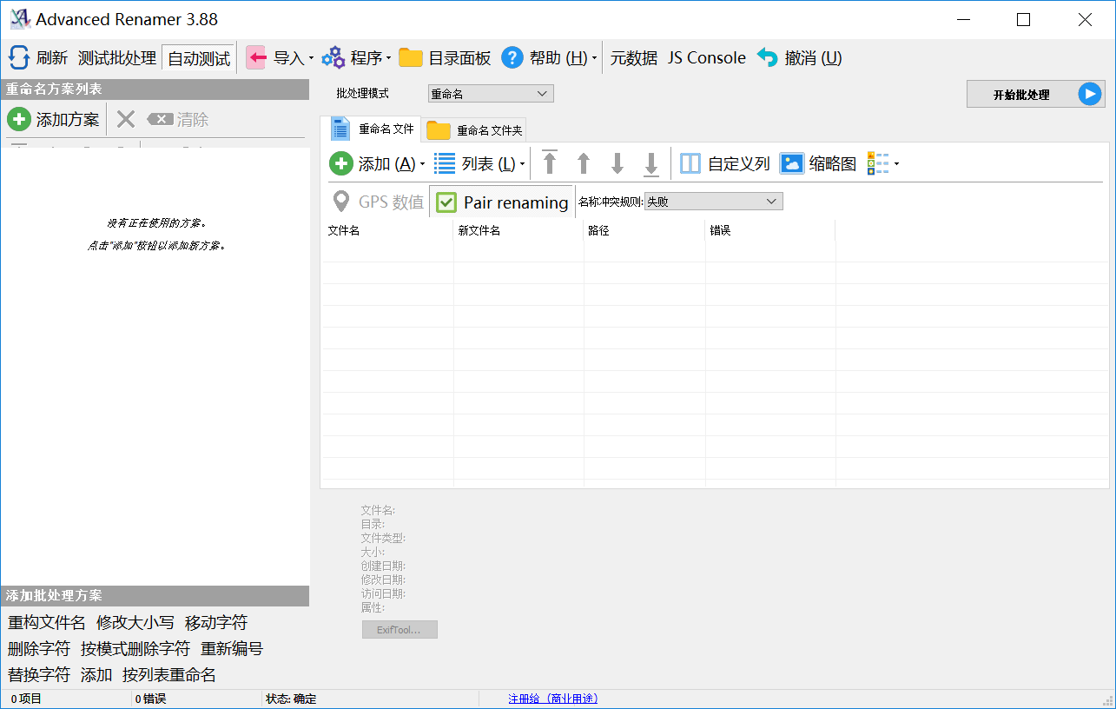The width and height of the screenshot is (1116, 709).
Task: Open the 批处理模式 dropdown
Action: pos(491,94)
